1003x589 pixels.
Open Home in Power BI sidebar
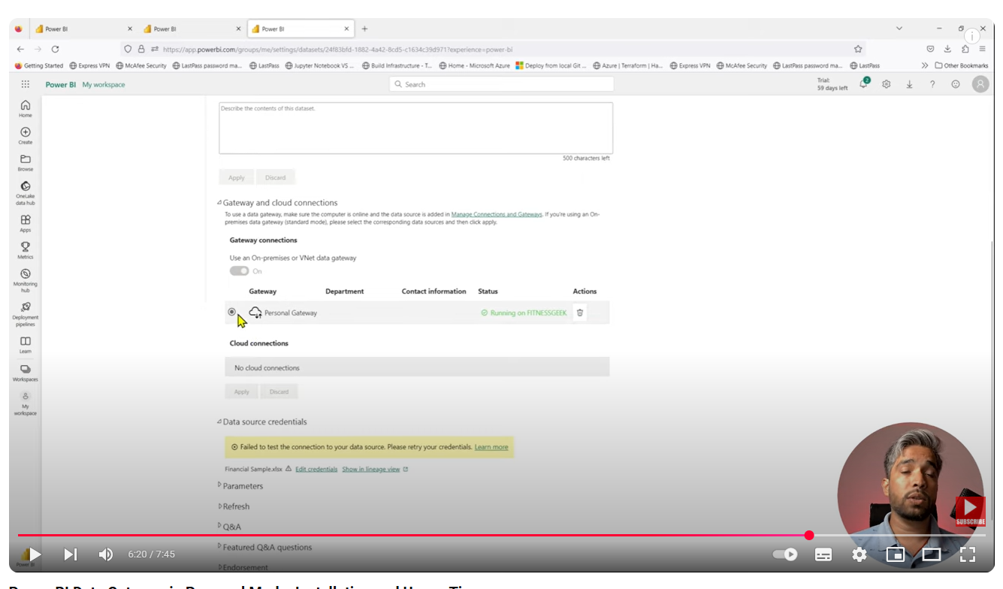(26, 109)
